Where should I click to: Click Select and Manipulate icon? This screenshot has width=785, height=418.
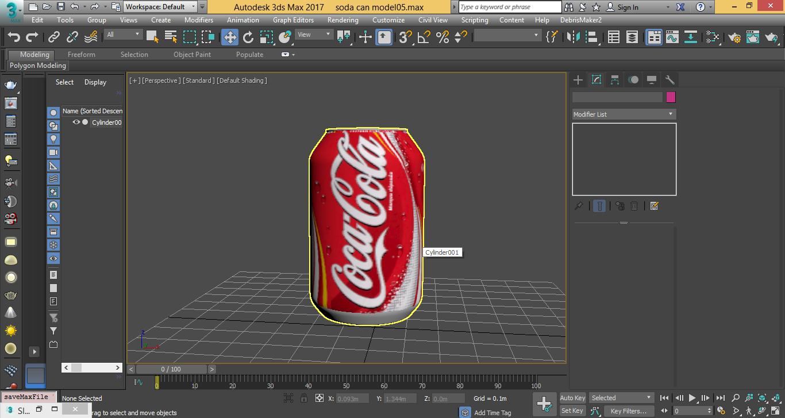tap(365, 37)
